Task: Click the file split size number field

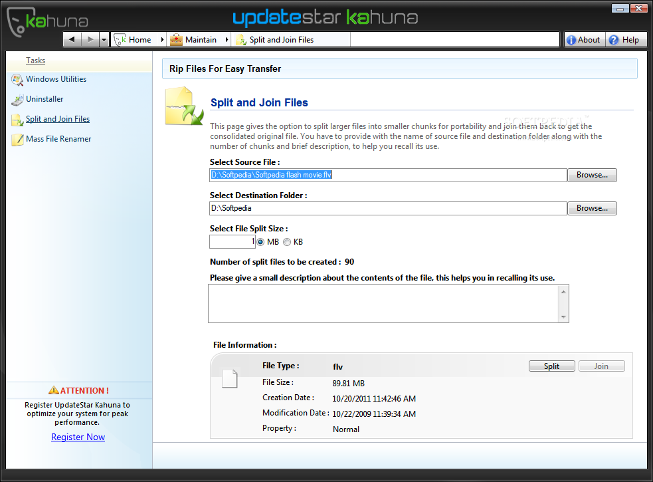Action: point(233,242)
